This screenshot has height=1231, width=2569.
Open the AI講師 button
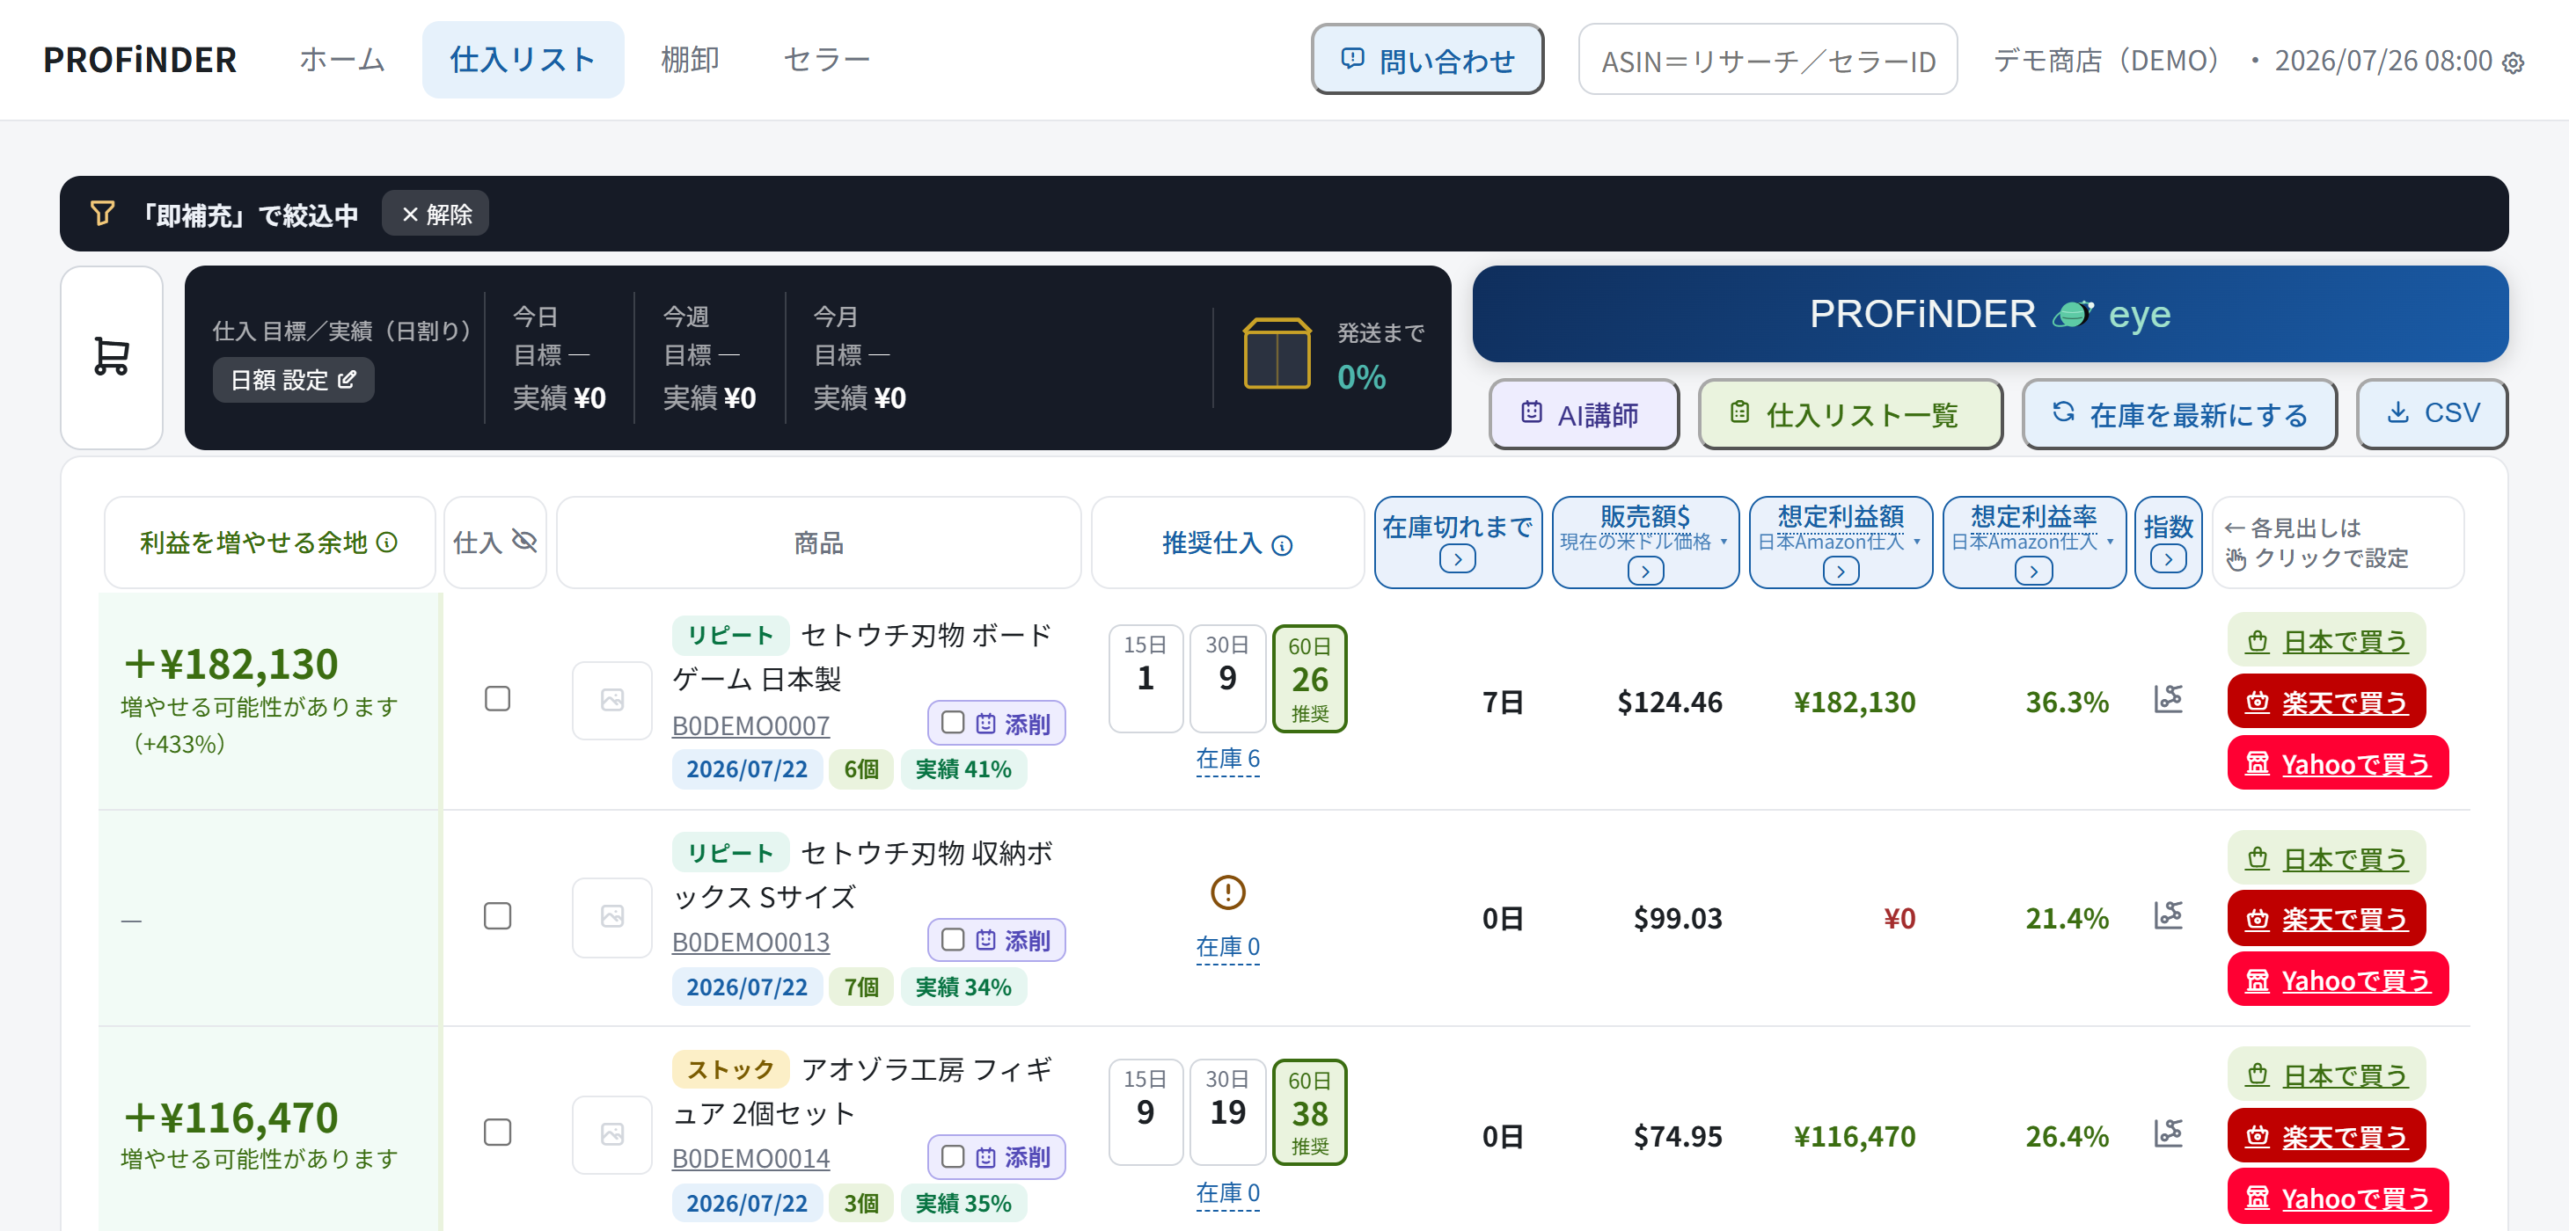[1584, 413]
